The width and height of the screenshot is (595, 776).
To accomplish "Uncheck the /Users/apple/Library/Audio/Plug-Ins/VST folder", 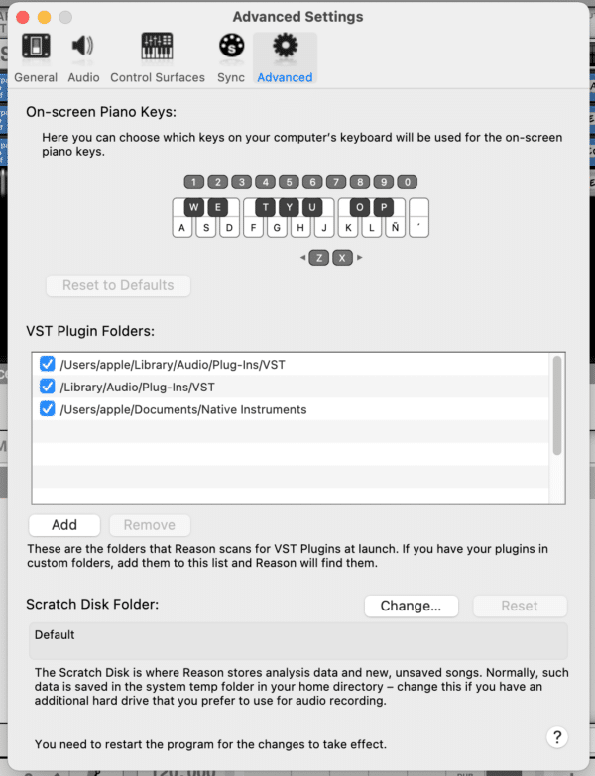I will [x=47, y=365].
